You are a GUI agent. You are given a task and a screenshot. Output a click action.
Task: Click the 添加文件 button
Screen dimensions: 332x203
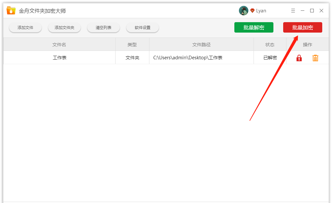pos(25,28)
